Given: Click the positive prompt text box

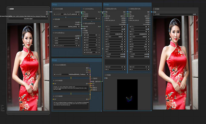Looking at the screenshot, I should (x=70, y=88).
